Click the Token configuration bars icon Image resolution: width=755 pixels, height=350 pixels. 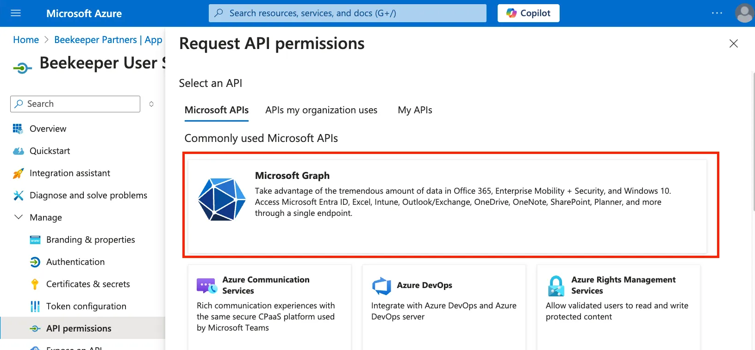35,307
